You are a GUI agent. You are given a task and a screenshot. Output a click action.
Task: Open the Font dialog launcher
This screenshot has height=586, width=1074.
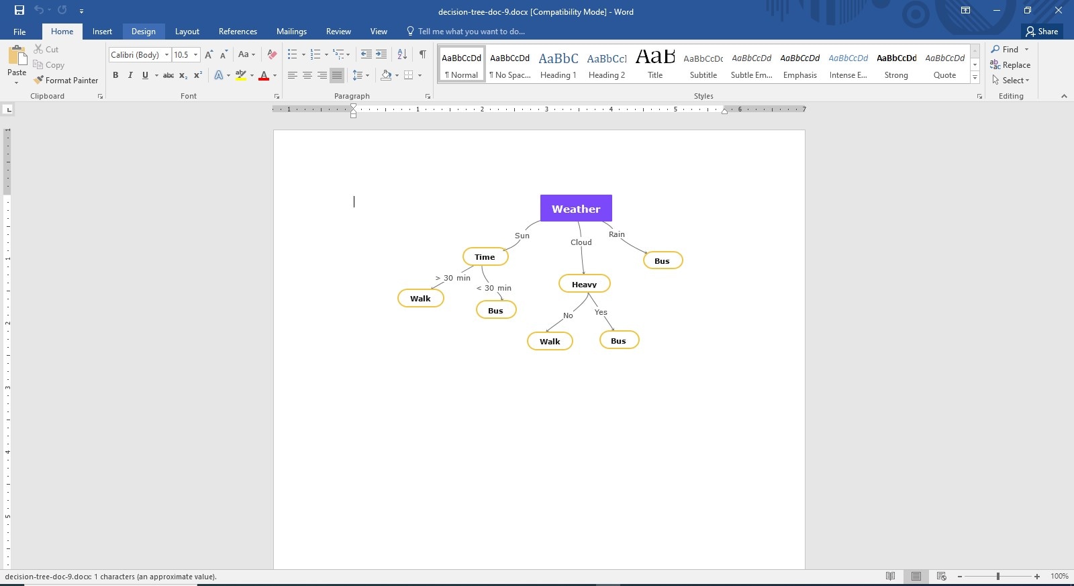click(x=276, y=97)
